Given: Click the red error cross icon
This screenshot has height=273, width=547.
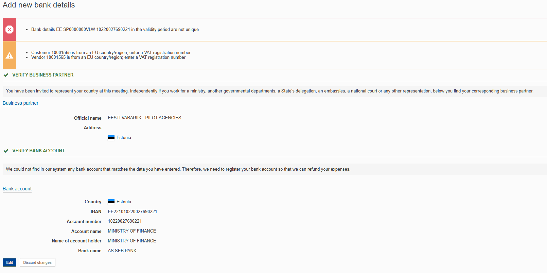Looking at the screenshot, I should coord(10,30).
